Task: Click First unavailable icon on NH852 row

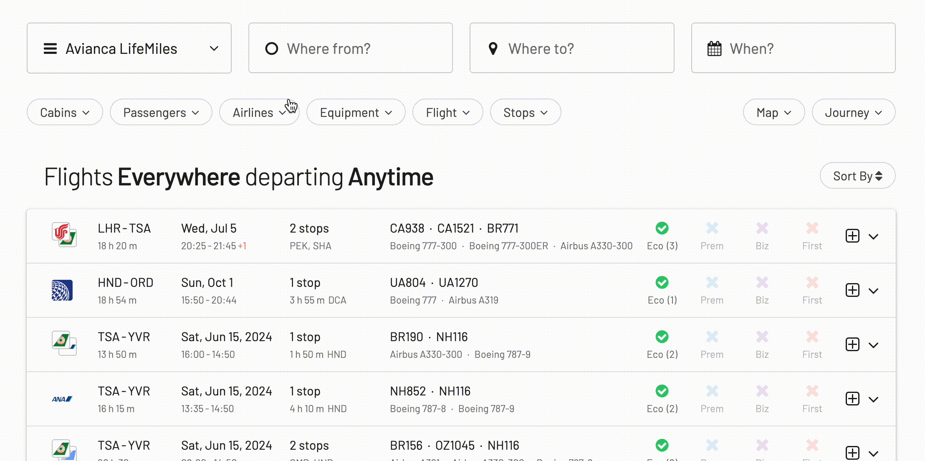Action: click(x=812, y=391)
